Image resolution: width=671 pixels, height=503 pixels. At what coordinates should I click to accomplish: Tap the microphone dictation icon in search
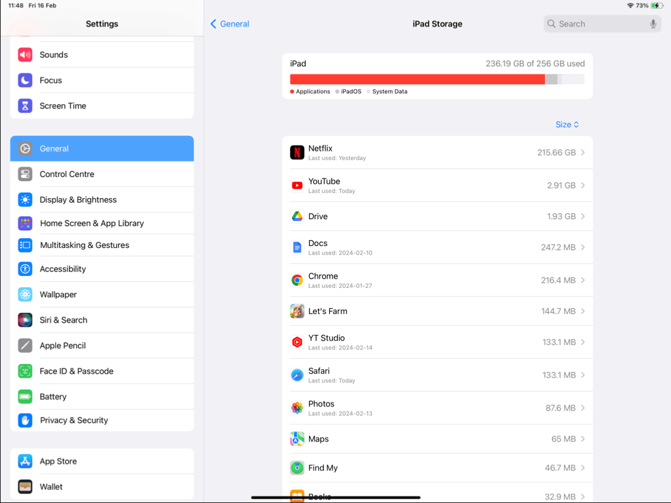(653, 24)
